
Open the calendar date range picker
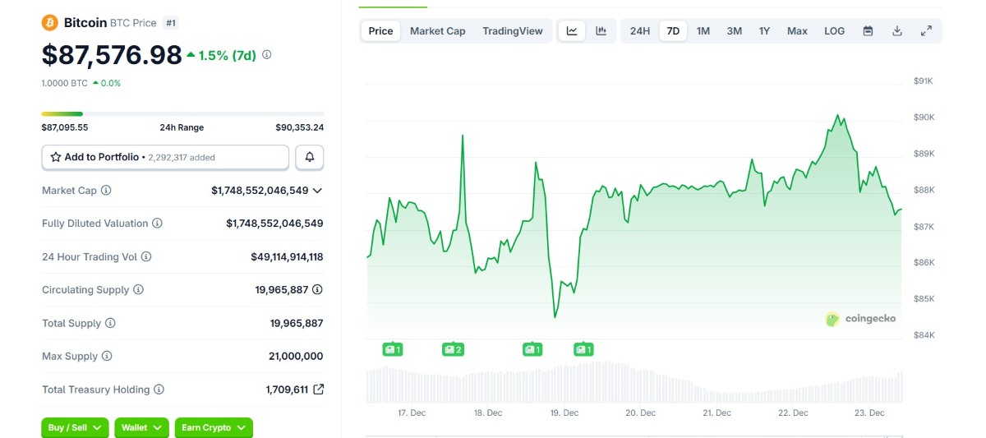pos(868,31)
